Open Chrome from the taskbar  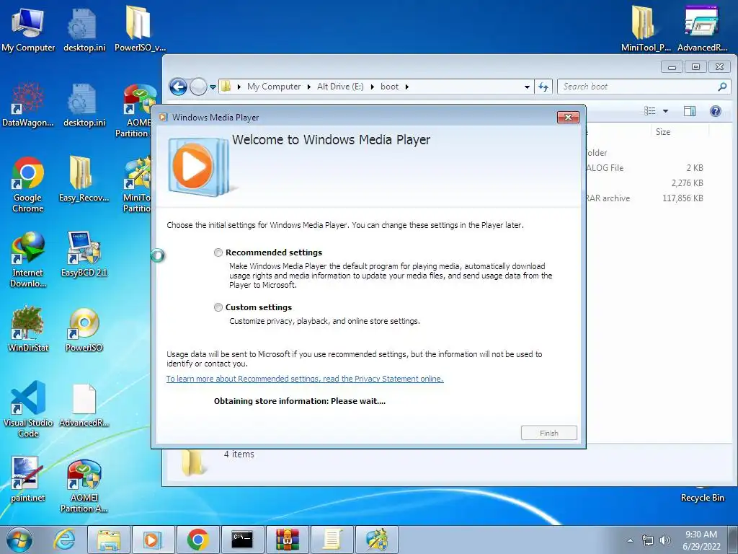[197, 540]
